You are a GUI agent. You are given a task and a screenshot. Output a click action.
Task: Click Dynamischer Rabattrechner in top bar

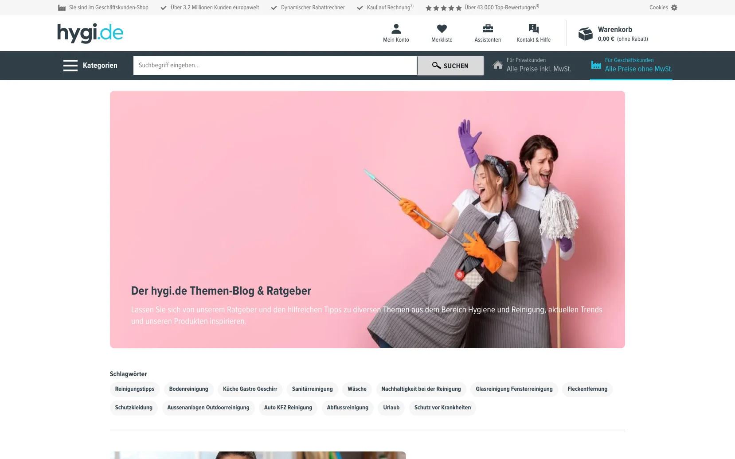313,8
